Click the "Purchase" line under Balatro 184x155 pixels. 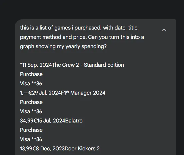(x=31, y=130)
